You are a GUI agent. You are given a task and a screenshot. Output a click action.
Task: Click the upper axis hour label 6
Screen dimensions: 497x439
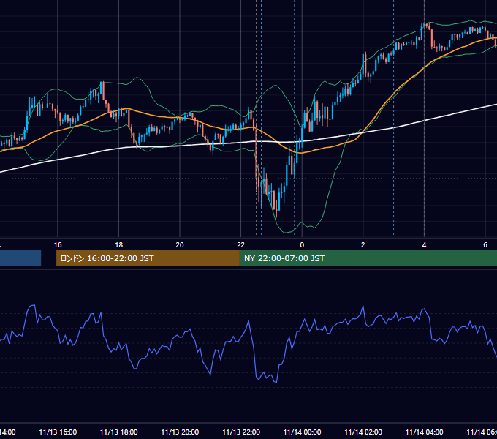coord(485,245)
